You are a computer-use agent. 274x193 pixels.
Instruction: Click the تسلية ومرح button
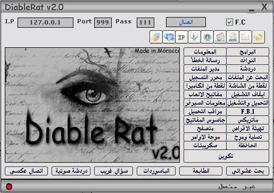[248, 137]
